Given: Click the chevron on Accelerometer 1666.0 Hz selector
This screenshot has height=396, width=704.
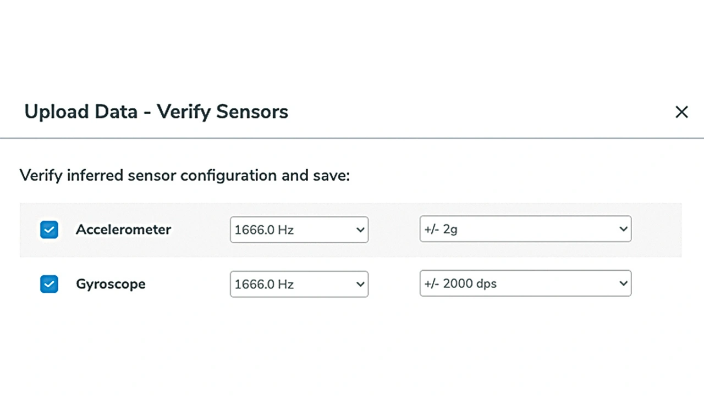Looking at the screenshot, I should point(360,230).
